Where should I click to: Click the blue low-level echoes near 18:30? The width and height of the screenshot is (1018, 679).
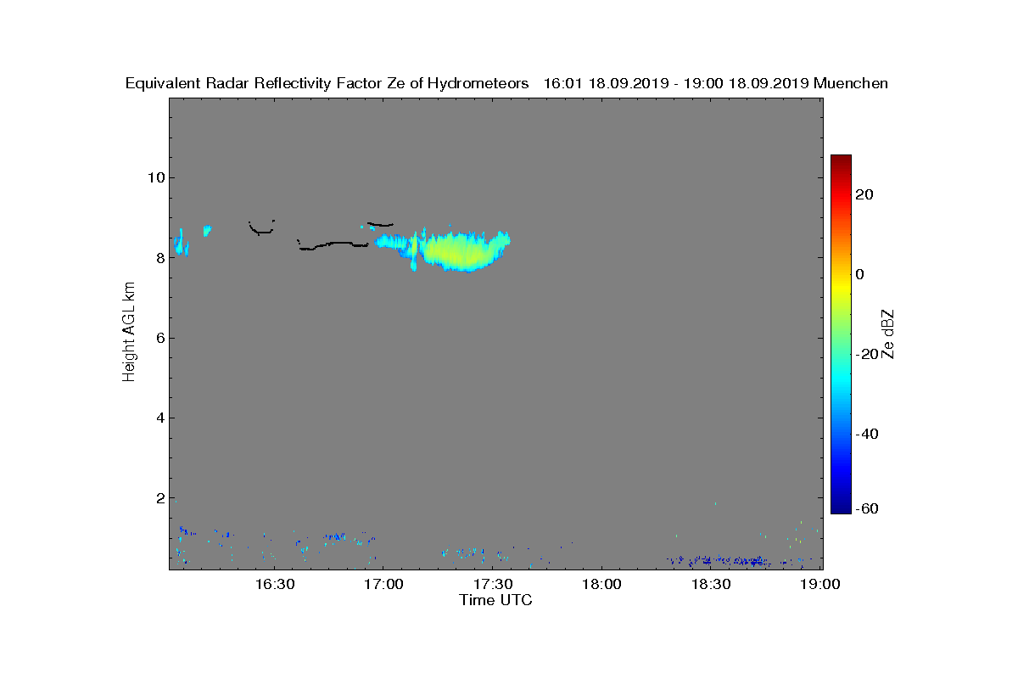click(719, 561)
